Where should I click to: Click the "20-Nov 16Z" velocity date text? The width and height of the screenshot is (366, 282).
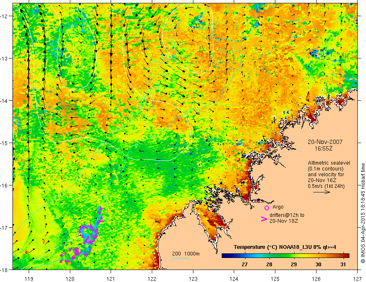click(x=322, y=180)
